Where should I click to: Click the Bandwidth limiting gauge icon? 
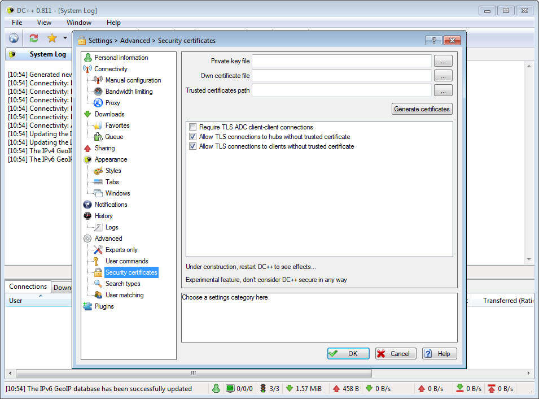[98, 92]
